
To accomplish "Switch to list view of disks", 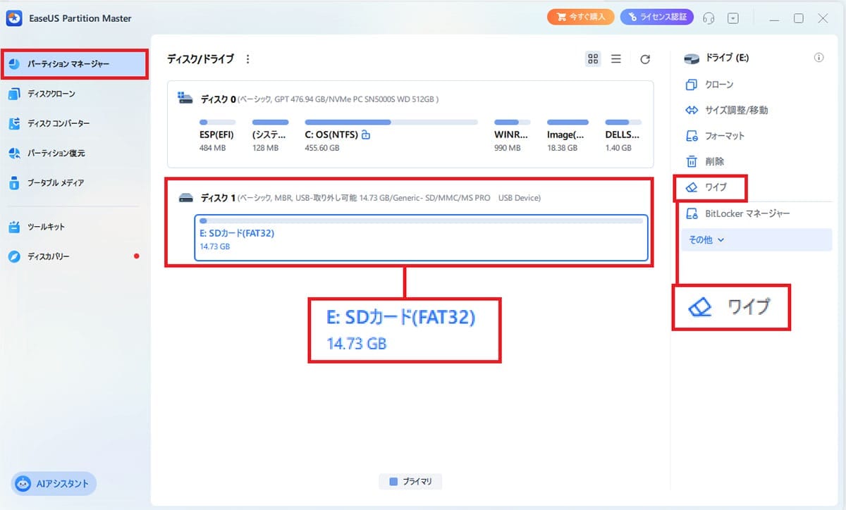I will point(616,59).
